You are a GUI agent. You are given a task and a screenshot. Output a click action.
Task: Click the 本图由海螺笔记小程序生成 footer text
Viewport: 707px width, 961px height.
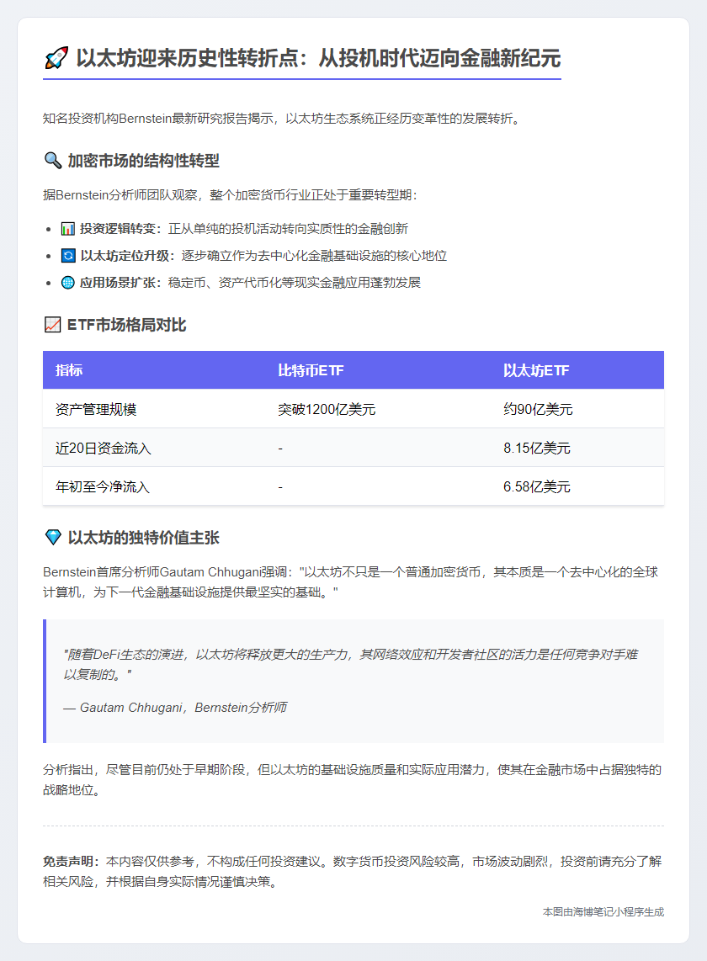click(603, 911)
